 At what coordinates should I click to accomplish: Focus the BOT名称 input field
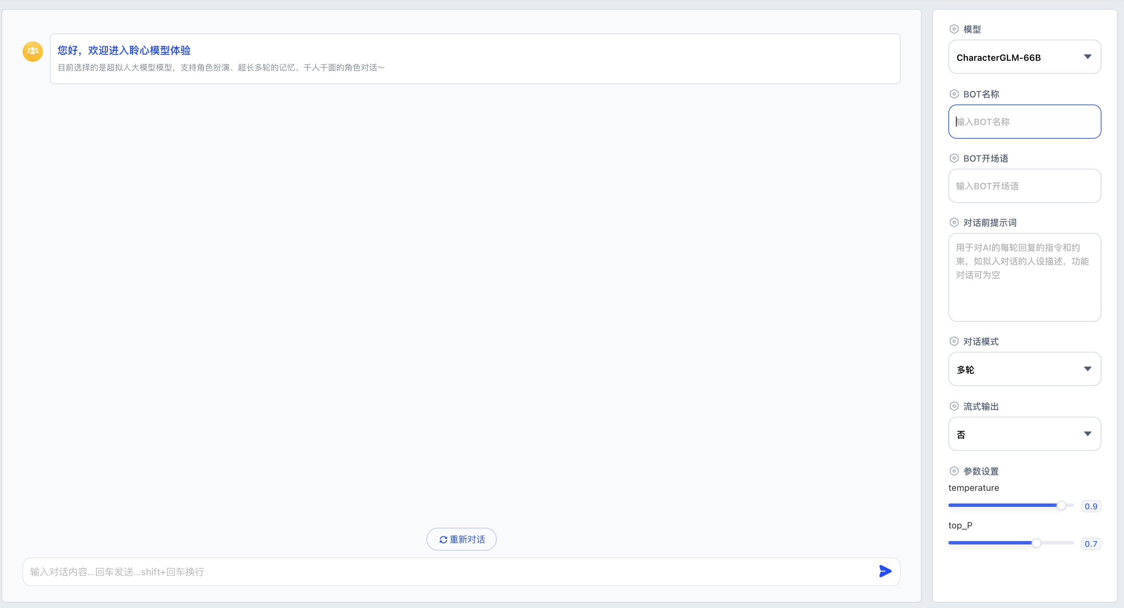1025,122
